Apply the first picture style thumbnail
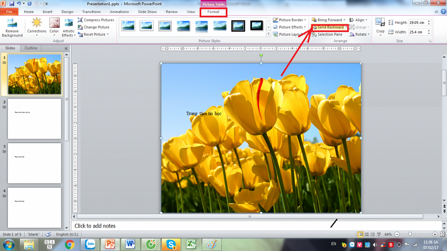Viewport: 447px width, 251px height. (x=128, y=26)
